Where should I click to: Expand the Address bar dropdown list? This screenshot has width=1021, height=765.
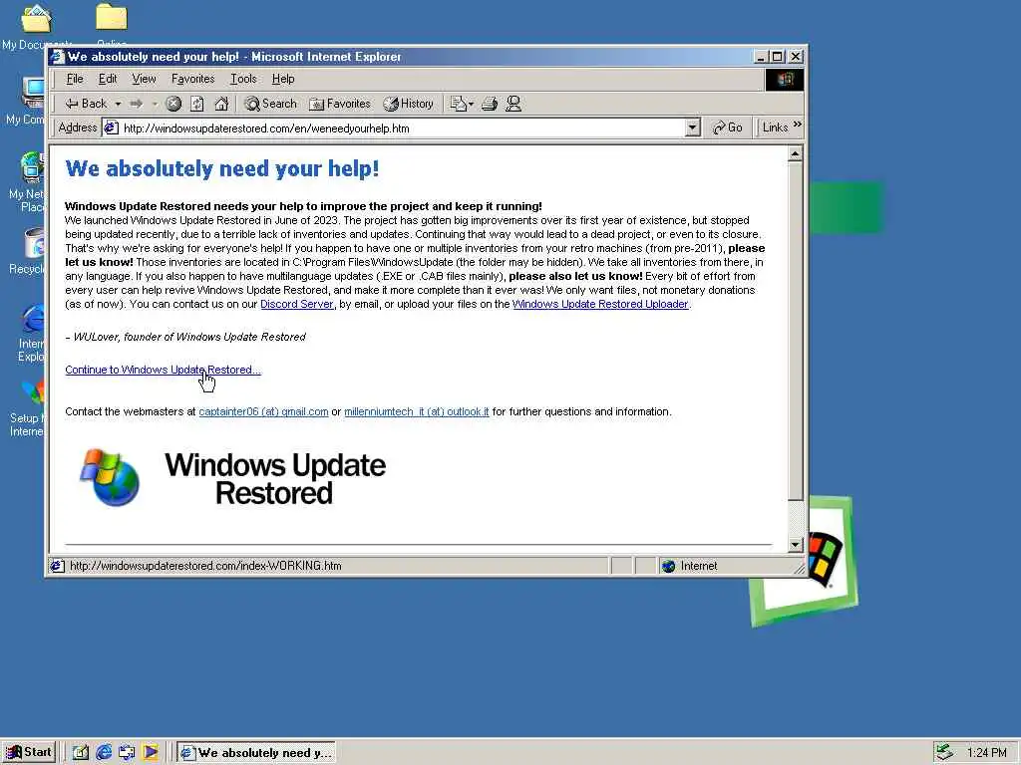point(693,127)
